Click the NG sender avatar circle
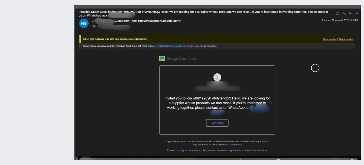364x165 pixels. click(84, 23)
